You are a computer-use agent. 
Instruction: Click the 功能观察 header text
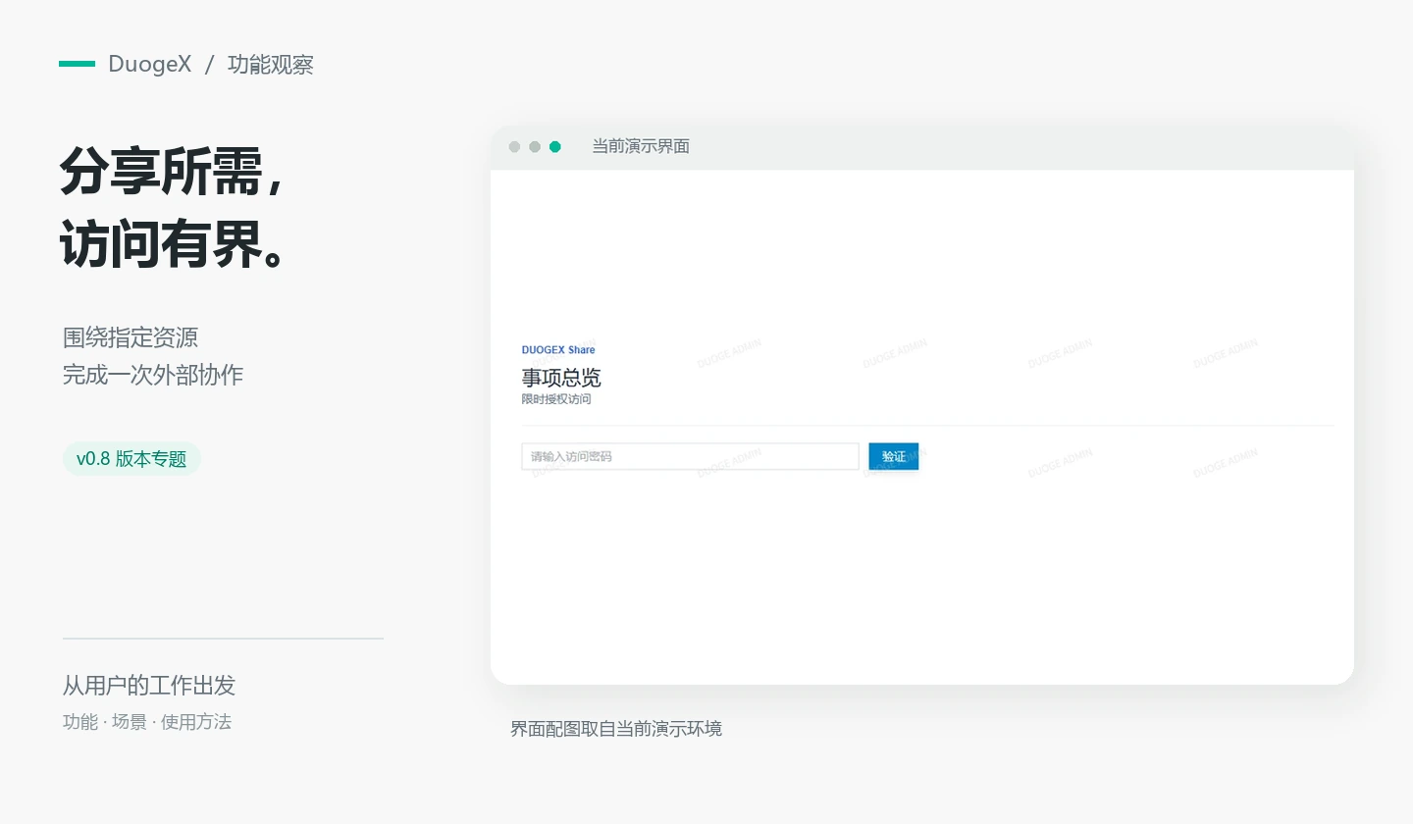271,65
